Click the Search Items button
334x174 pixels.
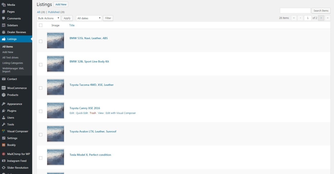321,11
